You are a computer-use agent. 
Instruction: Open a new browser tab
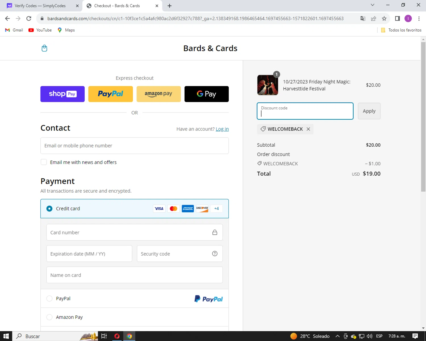pos(170,6)
